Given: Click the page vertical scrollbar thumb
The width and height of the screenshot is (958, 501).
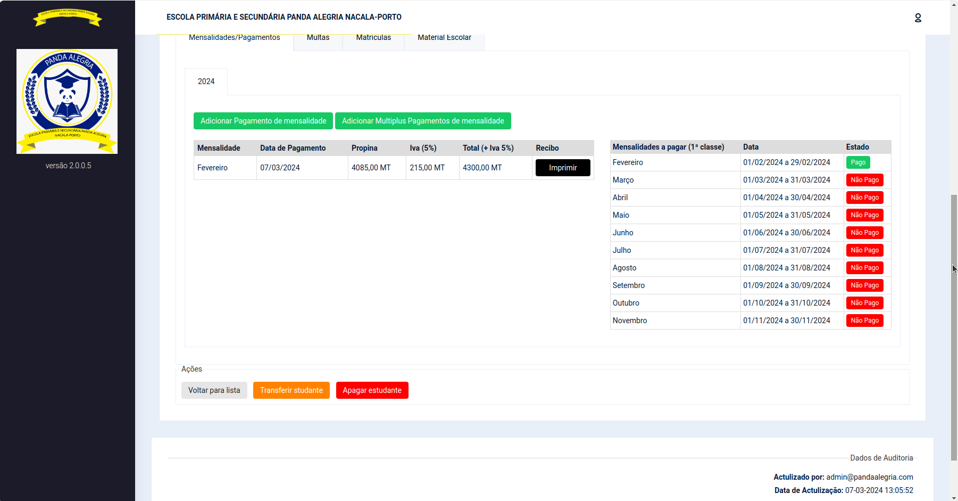Looking at the screenshot, I should pos(954,327).
